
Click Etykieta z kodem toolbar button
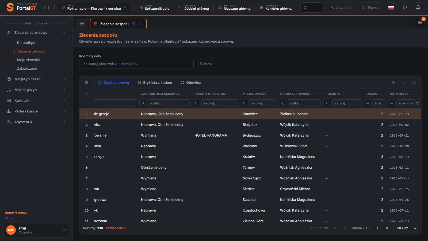[155, 82]
